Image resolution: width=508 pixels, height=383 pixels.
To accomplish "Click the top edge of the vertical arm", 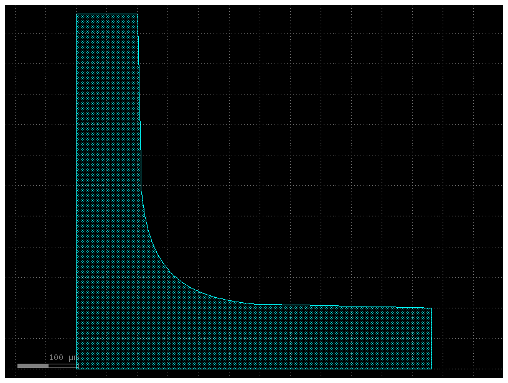I will 106,14.
